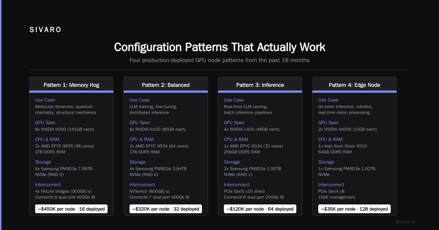The width and height of the screenshot is (439, 230).
Task: Click the Configuration Patterns That Actually Work title
Action: tap(219, 47)
